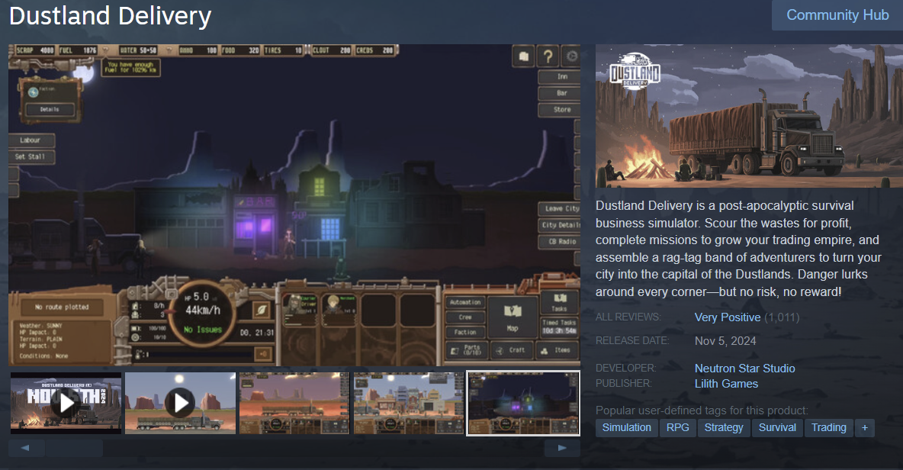Click the Automation button in game screenshot
The width and height of the screenshot is (903, 470).
(x=465, y=302)
